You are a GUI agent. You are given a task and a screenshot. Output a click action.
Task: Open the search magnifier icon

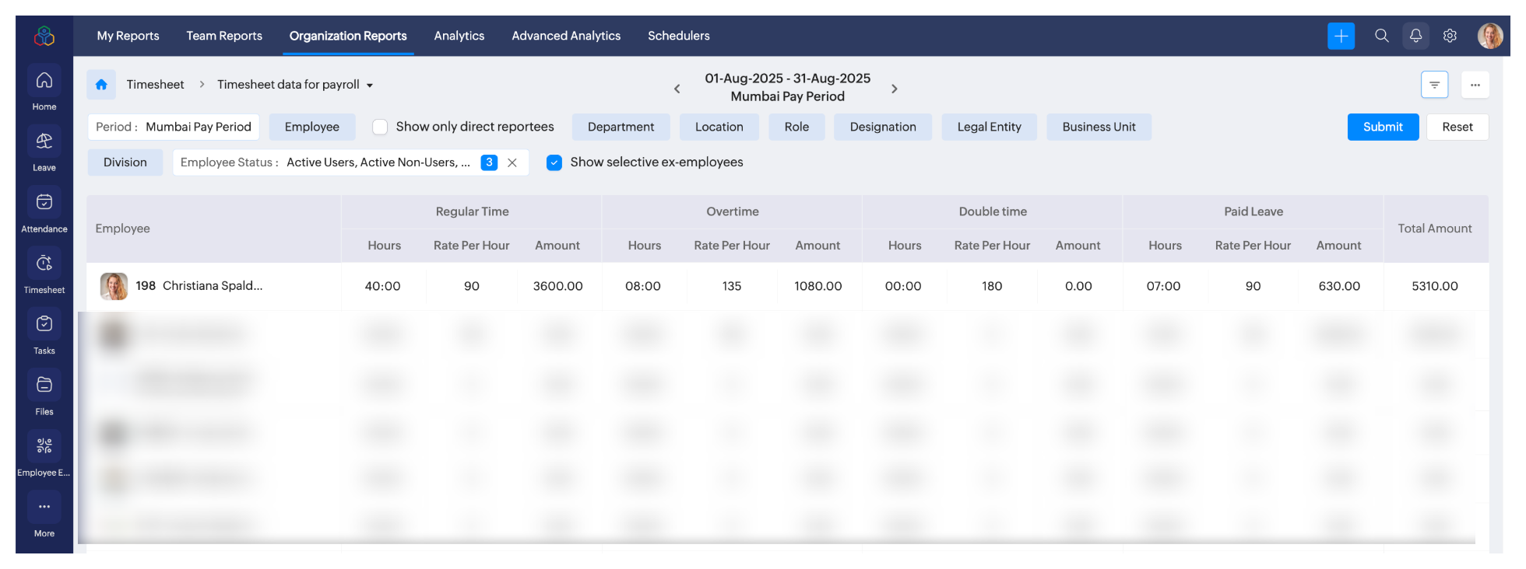pos(1381,36)
